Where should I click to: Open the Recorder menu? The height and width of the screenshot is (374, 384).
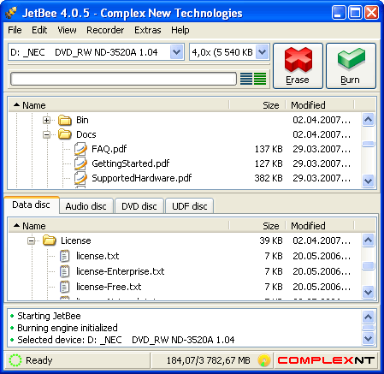105,30
